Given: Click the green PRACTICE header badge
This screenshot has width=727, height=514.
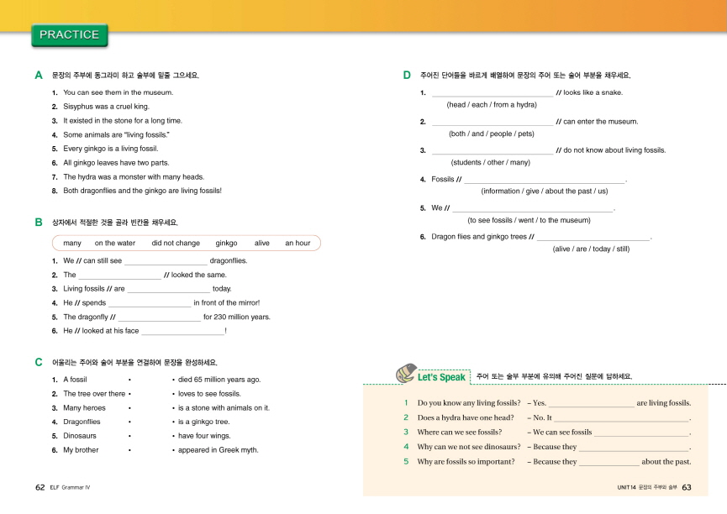Looking at the screenshot, I should coord(69,35).
